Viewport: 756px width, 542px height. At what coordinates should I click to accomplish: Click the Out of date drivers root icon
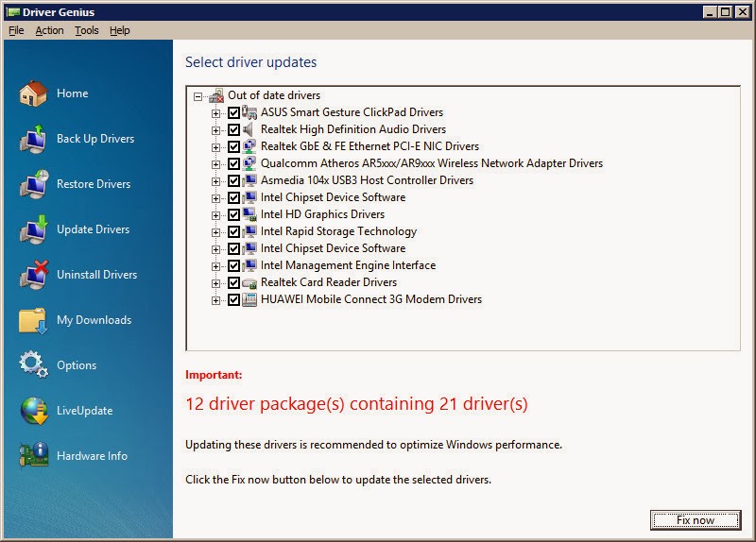point(216,95)
